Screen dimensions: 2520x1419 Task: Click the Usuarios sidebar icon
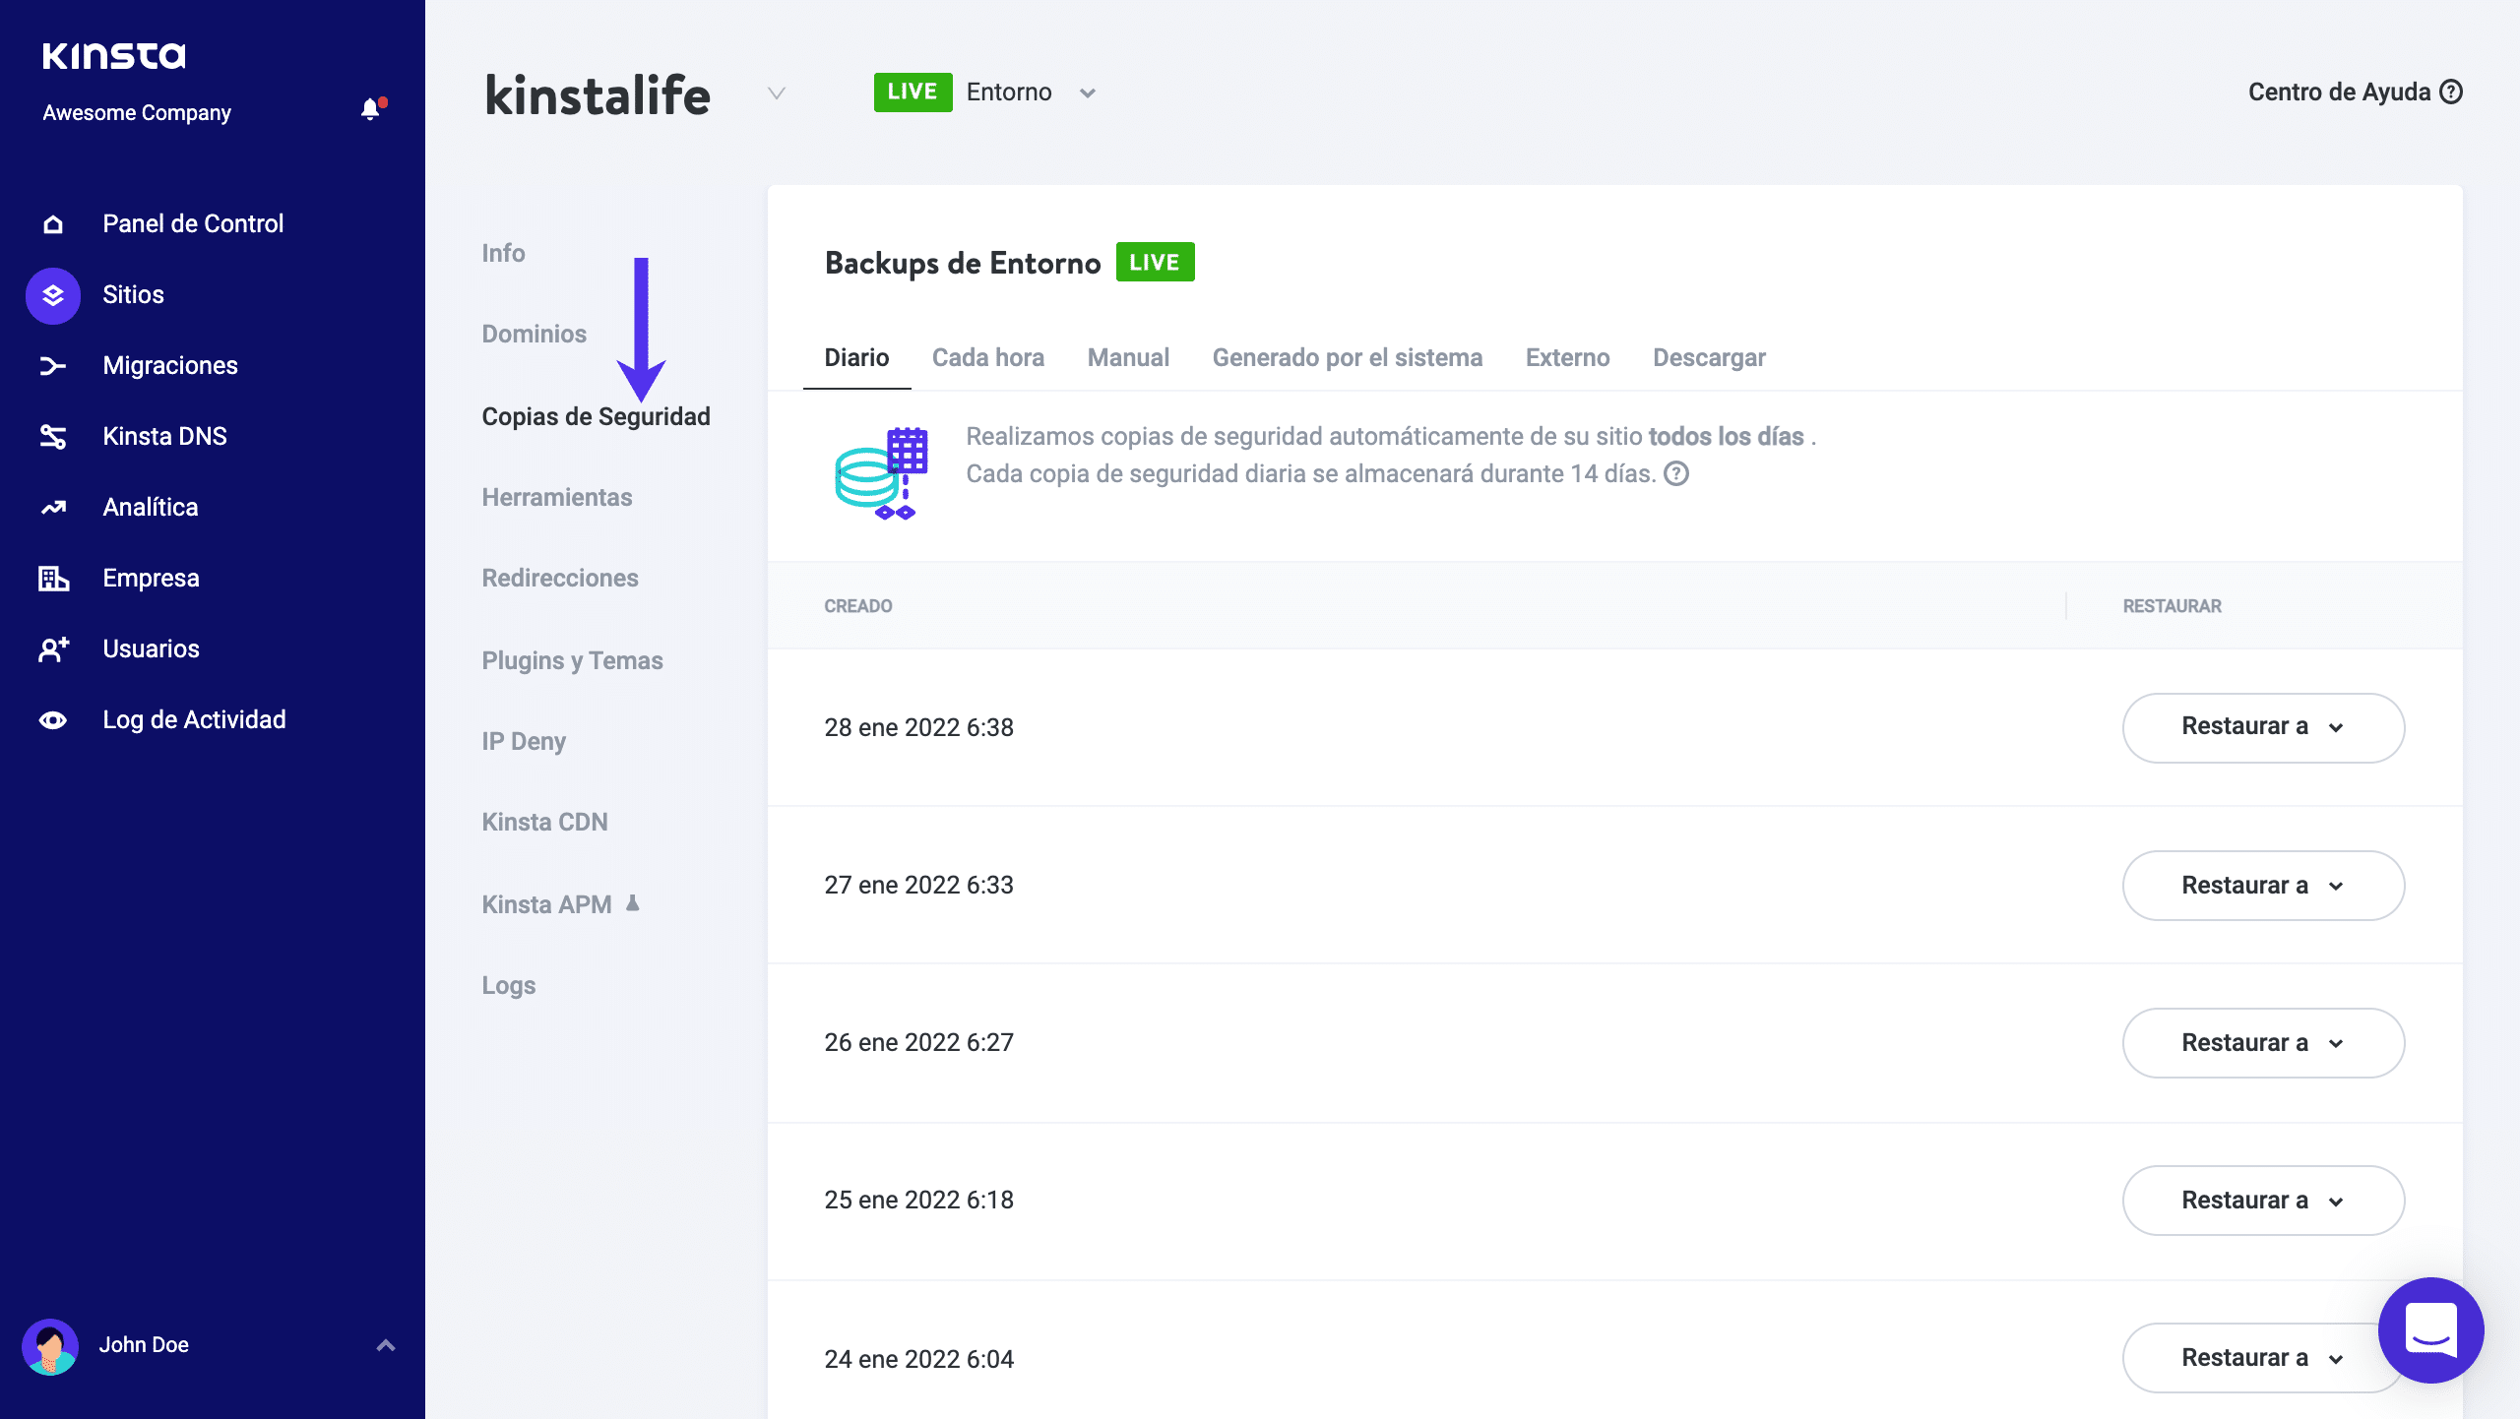52,648
